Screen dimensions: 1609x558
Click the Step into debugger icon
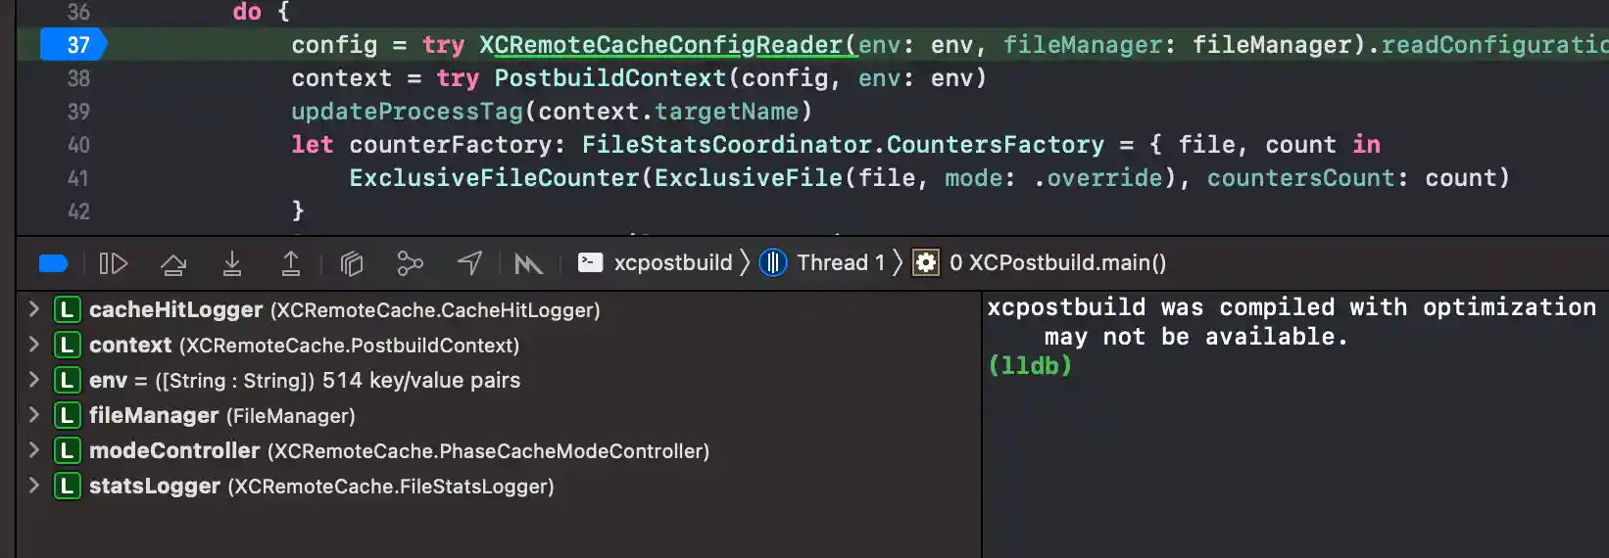tap(232, 263)
